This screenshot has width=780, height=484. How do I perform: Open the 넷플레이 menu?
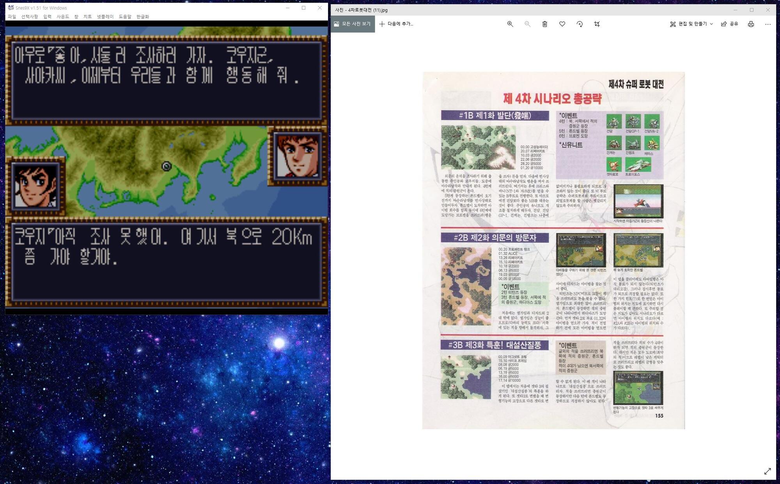click(105, 17)
